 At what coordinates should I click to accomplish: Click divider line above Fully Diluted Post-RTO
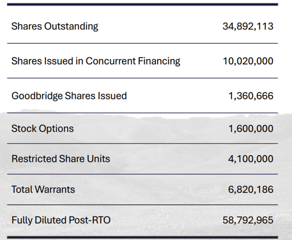pyautogui.click(x=142, y=205)
